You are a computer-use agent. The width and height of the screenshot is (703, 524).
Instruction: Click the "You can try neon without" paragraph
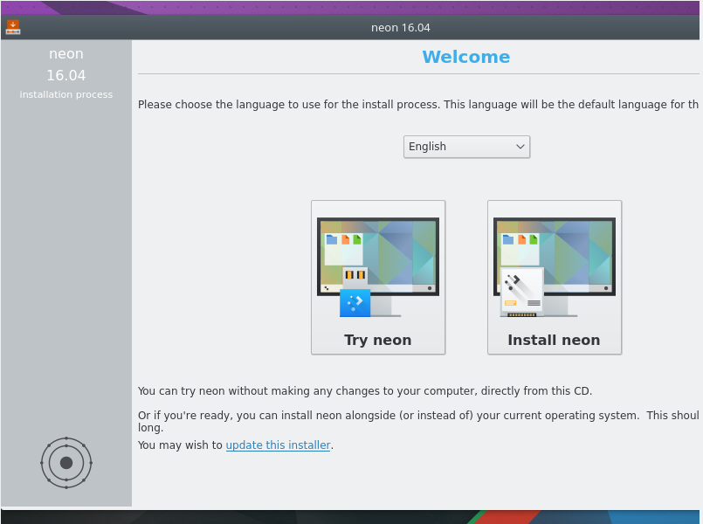pos(364,391)
